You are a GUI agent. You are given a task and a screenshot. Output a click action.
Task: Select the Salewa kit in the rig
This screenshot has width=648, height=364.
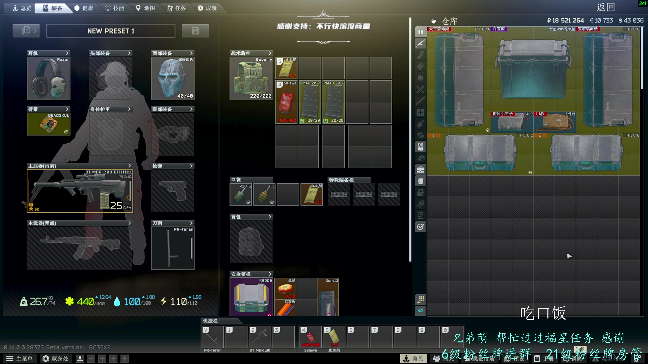coord(287,102)
